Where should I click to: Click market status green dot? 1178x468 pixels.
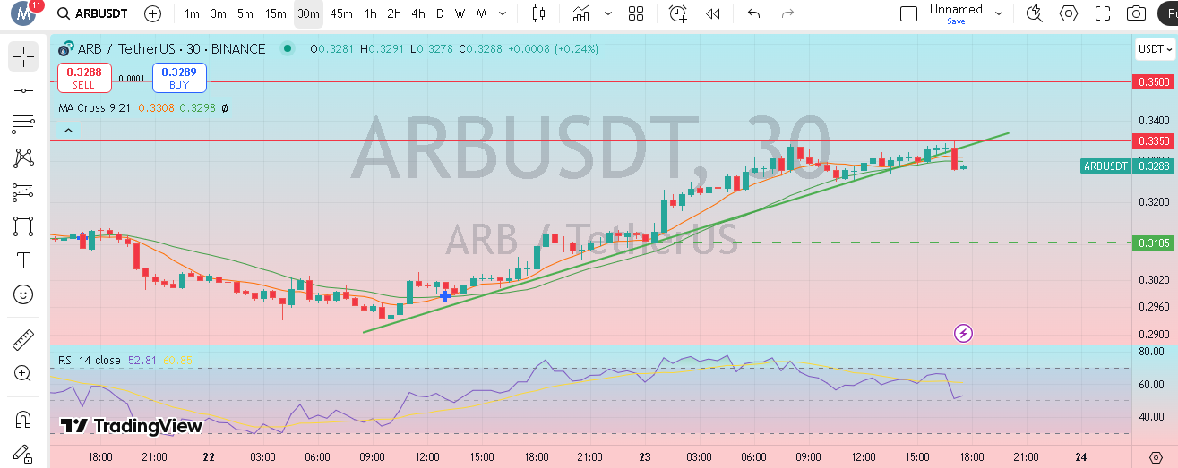coord(287,48)
